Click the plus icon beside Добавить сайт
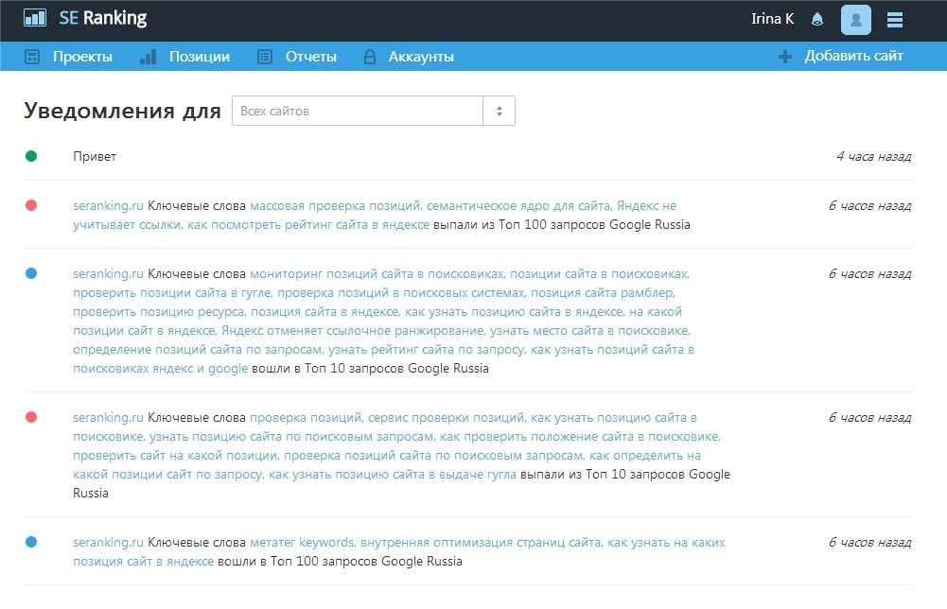This screenshot has width=947, height=609. [784, 57]
